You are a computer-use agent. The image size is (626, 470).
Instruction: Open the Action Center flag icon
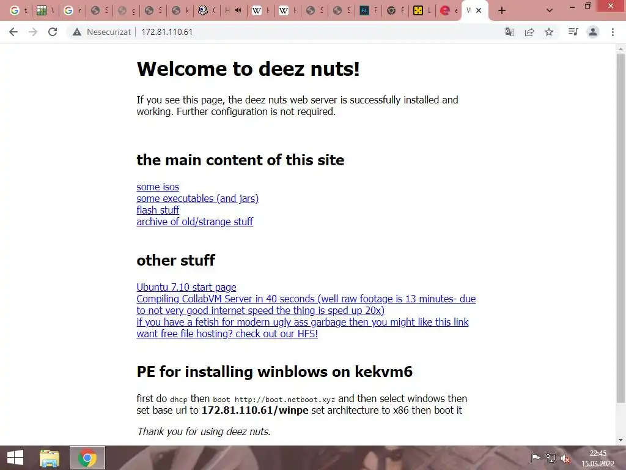click(x=536, y=458)
